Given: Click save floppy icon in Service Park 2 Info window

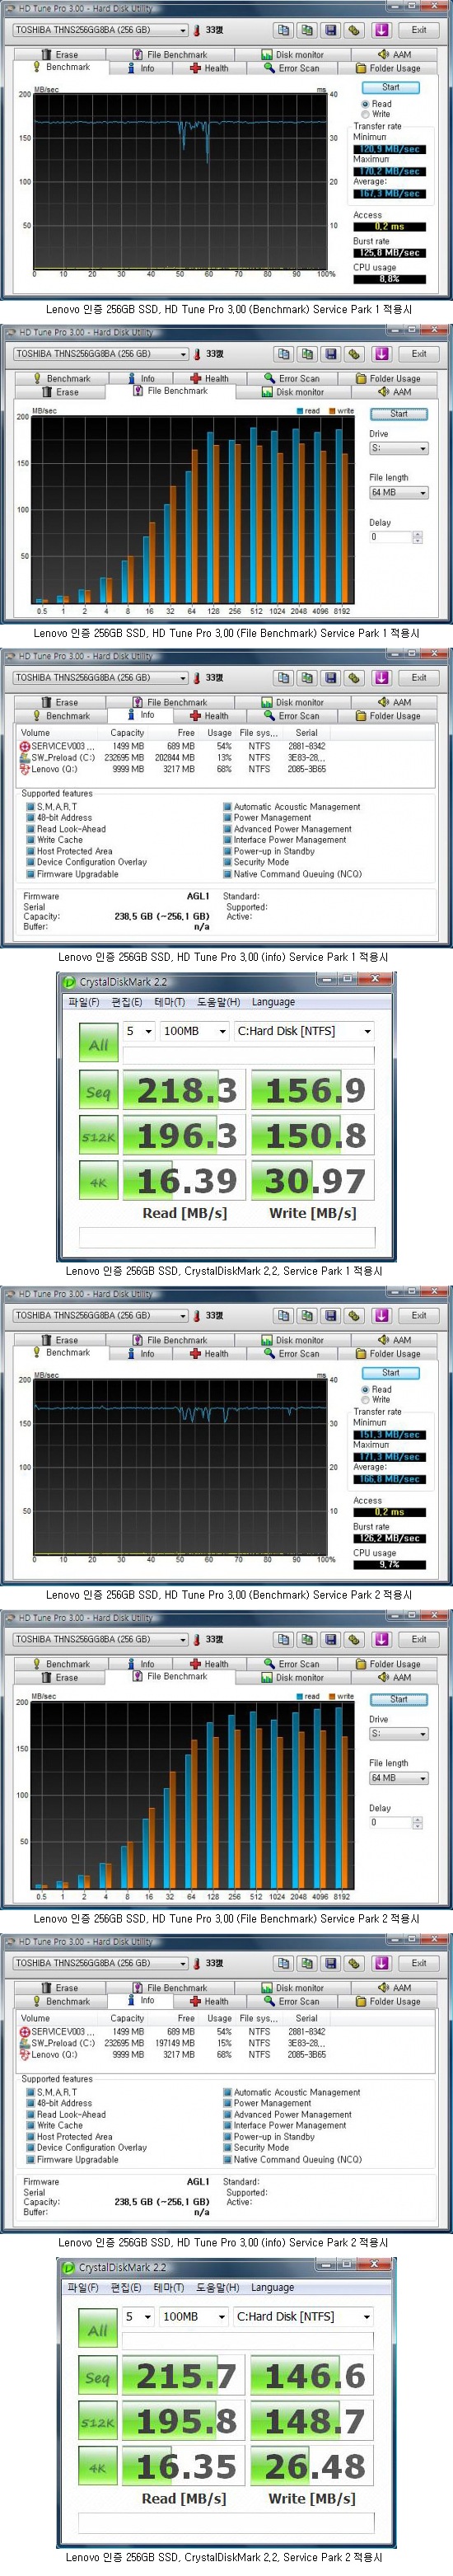Looking at the screenshot, I should [331, 1964].
